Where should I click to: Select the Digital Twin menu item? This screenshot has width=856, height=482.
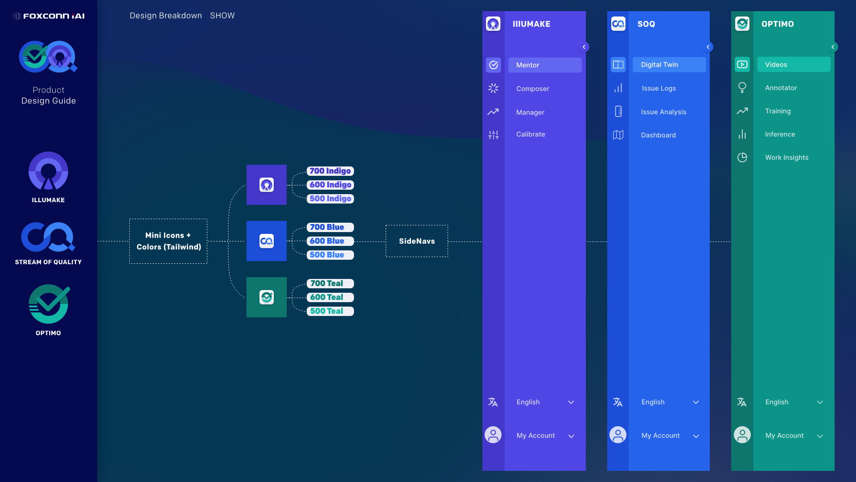669,65
